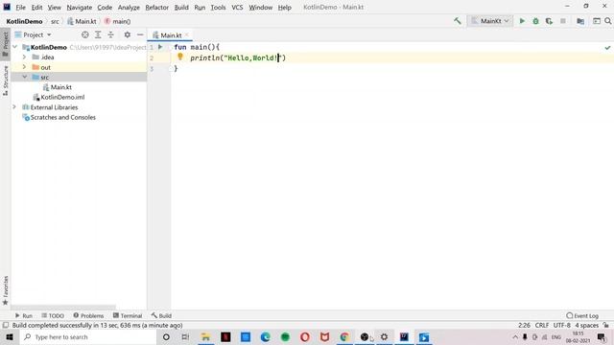Select Scratches and Consoles
Image resolution: width=614 pixels, height=345 pixels.
point(59,117)
